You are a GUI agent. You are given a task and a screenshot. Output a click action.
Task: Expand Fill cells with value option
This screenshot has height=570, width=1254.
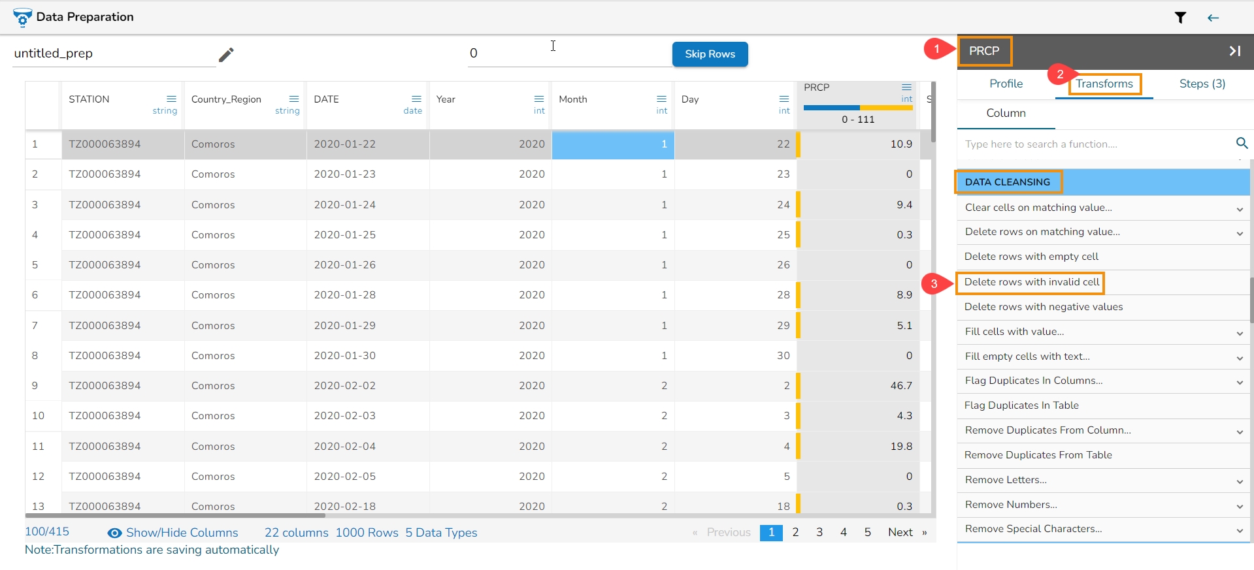[x=1239, y=333]
